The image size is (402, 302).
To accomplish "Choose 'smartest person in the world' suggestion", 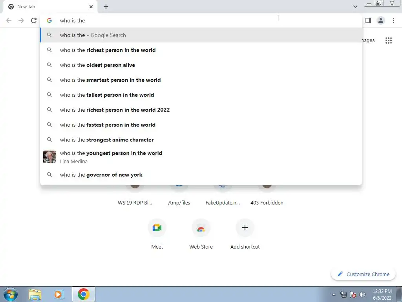I will point(201,80).
